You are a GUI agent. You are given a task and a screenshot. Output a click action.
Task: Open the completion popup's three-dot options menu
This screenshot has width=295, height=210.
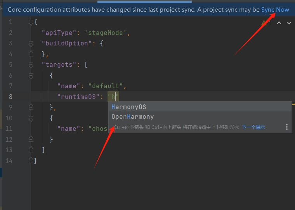pos(287,127)
